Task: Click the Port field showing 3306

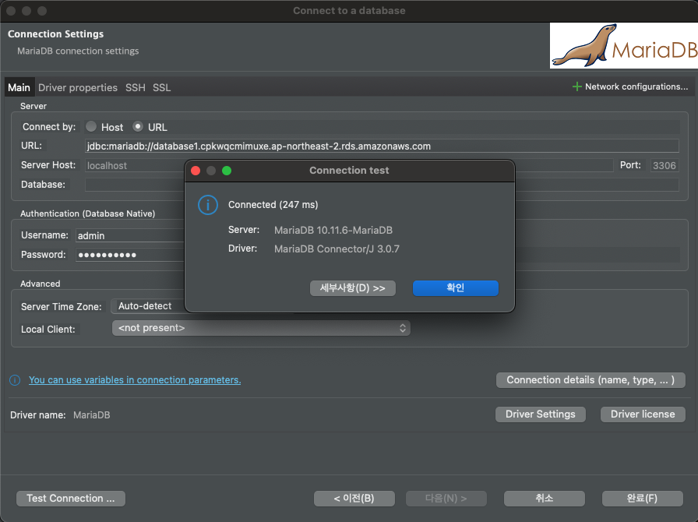Action: pyautogui.click(x=665, y=165)
